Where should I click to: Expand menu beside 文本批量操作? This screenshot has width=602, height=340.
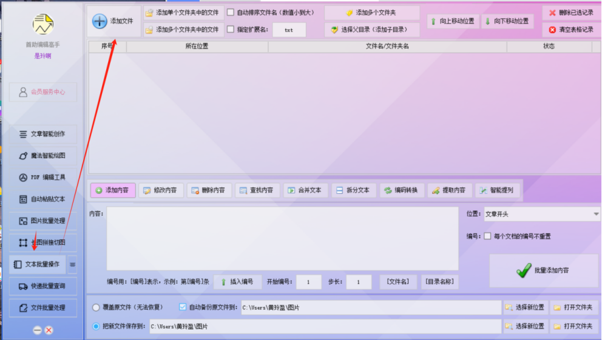pyautogui.click(x=72, y=264)
